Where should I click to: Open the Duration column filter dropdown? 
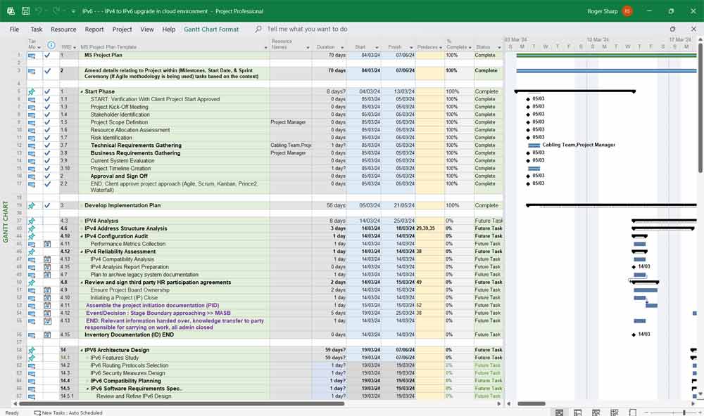point(341,47)
